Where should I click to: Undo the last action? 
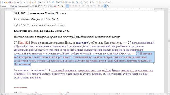39,2
